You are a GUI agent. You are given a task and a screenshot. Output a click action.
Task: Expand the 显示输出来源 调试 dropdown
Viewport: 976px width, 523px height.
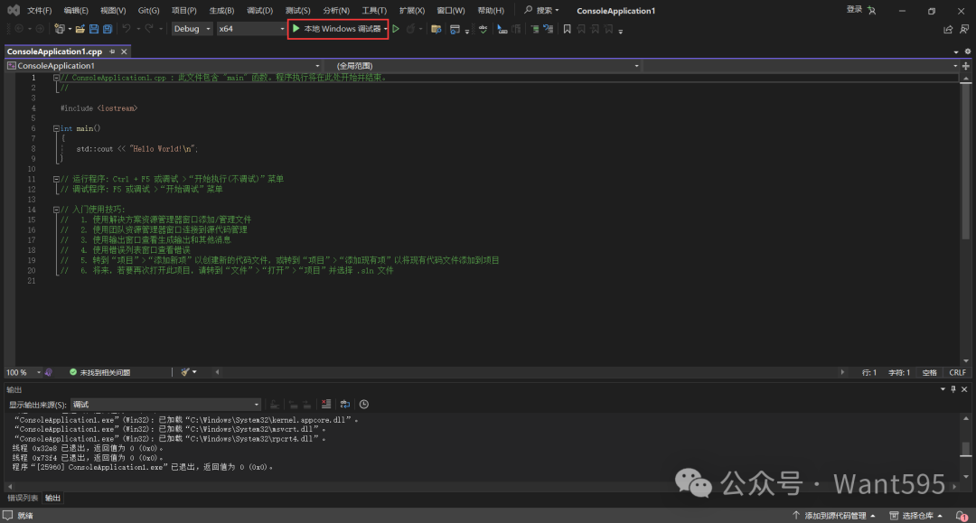pos(257,405)
